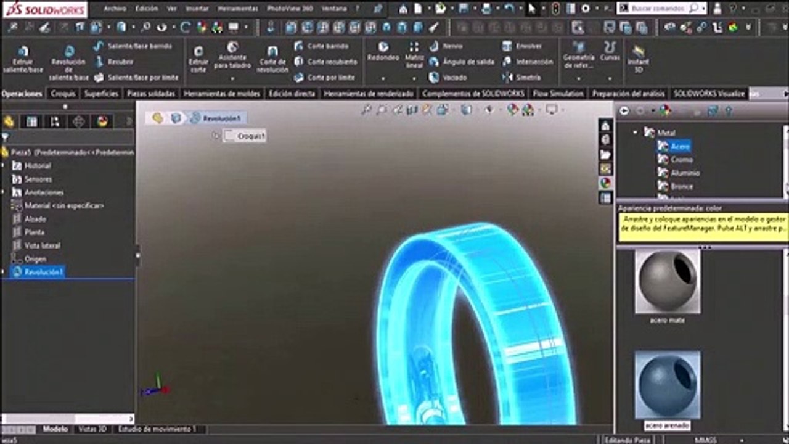
Task: Open the Geometría de referencia dropdown arrow
Action: tap(579, 78)
